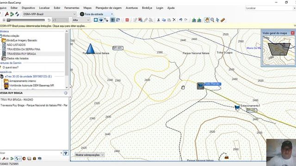
Task: Open the BirdsEye menu
Action: click(147, 8)
